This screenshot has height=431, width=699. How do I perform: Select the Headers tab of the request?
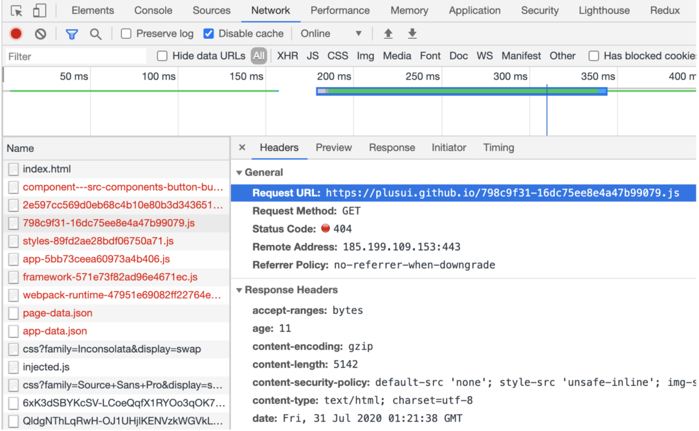279,147
